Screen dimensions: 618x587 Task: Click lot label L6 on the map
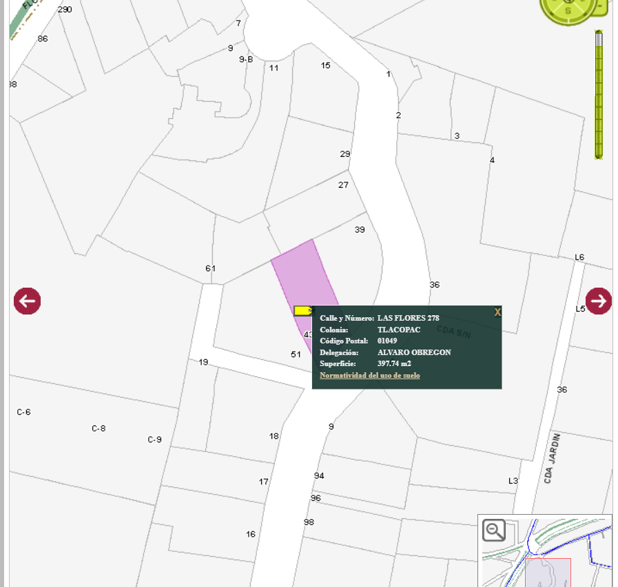pos(579,257)
